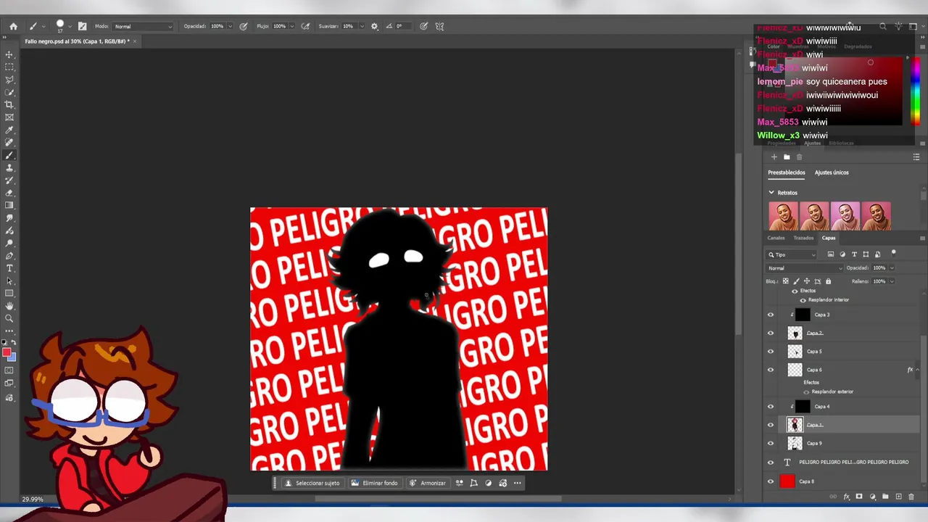Hide the Capa 3 layer
The image size is (928, 522).
pos(771,315)
